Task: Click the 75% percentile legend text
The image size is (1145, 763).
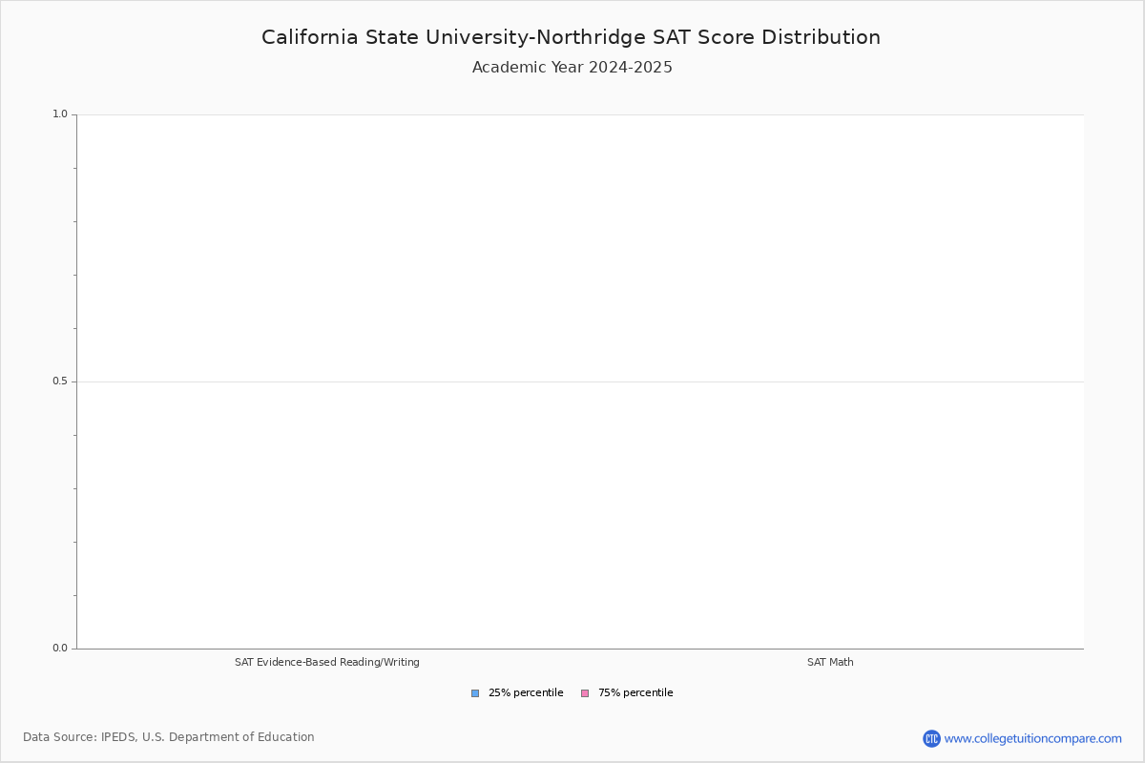Action: pyautogui.click(x=634, y=692)
